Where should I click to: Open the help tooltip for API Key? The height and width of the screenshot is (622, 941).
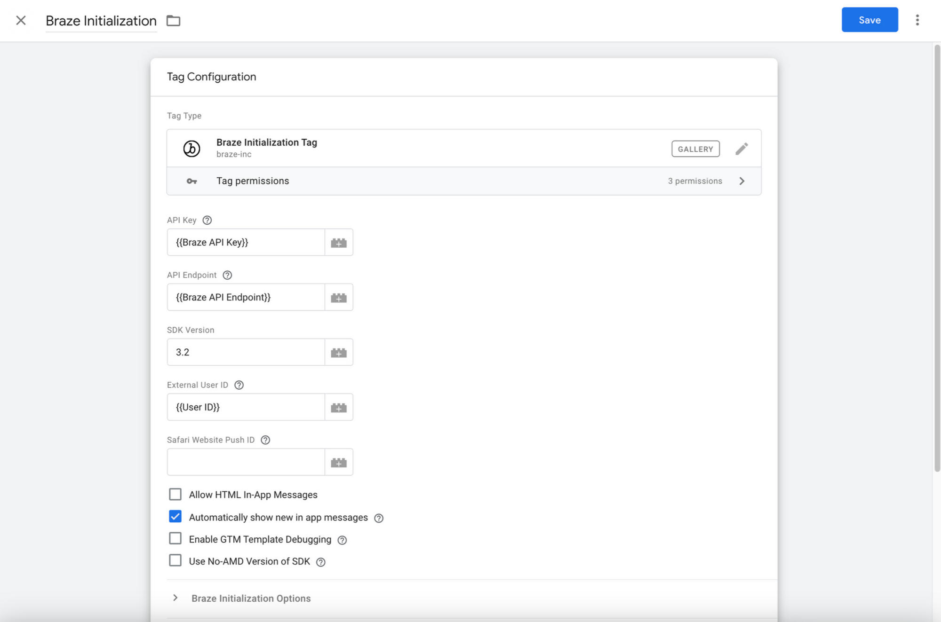tap(207, 220)
